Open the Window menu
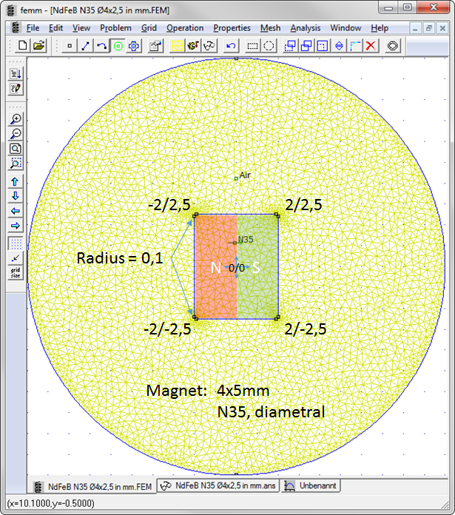 tap(346, 28)
